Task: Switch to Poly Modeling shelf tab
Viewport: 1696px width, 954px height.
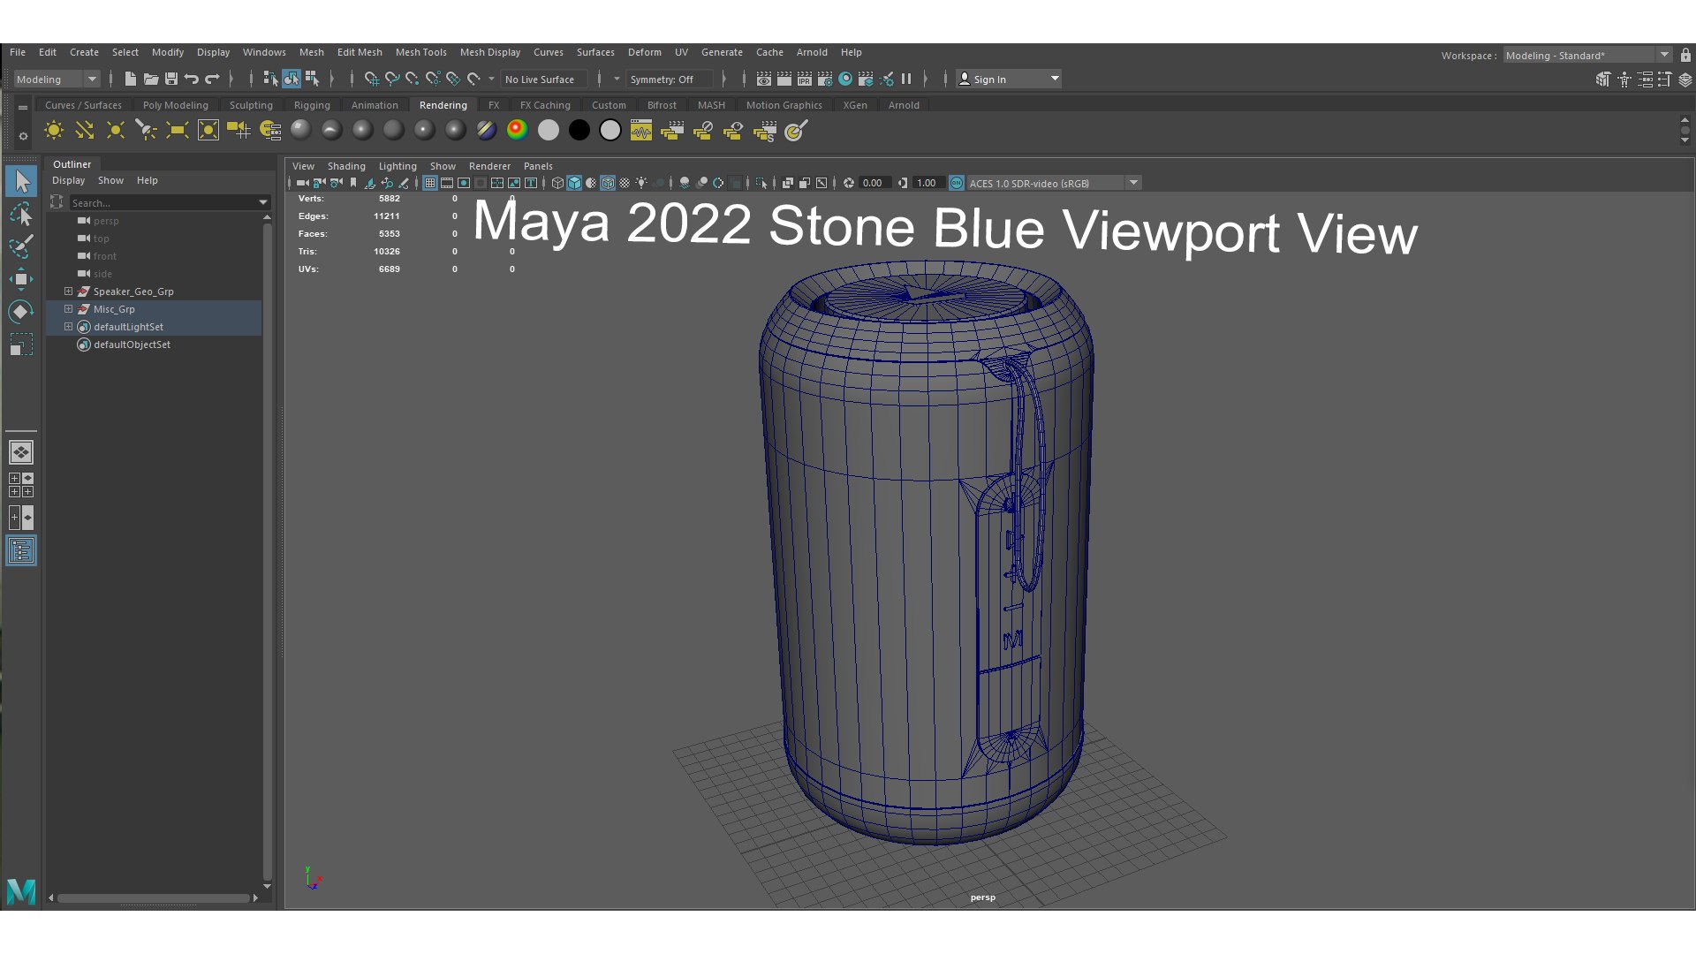Action: pos(175,105)
